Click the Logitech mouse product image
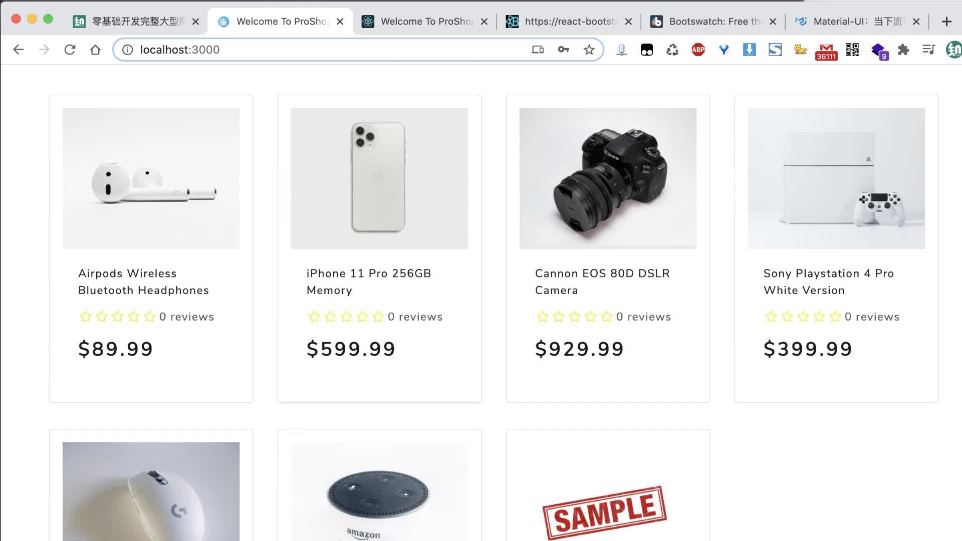The image size is (962, 541). tap(151, 491)
